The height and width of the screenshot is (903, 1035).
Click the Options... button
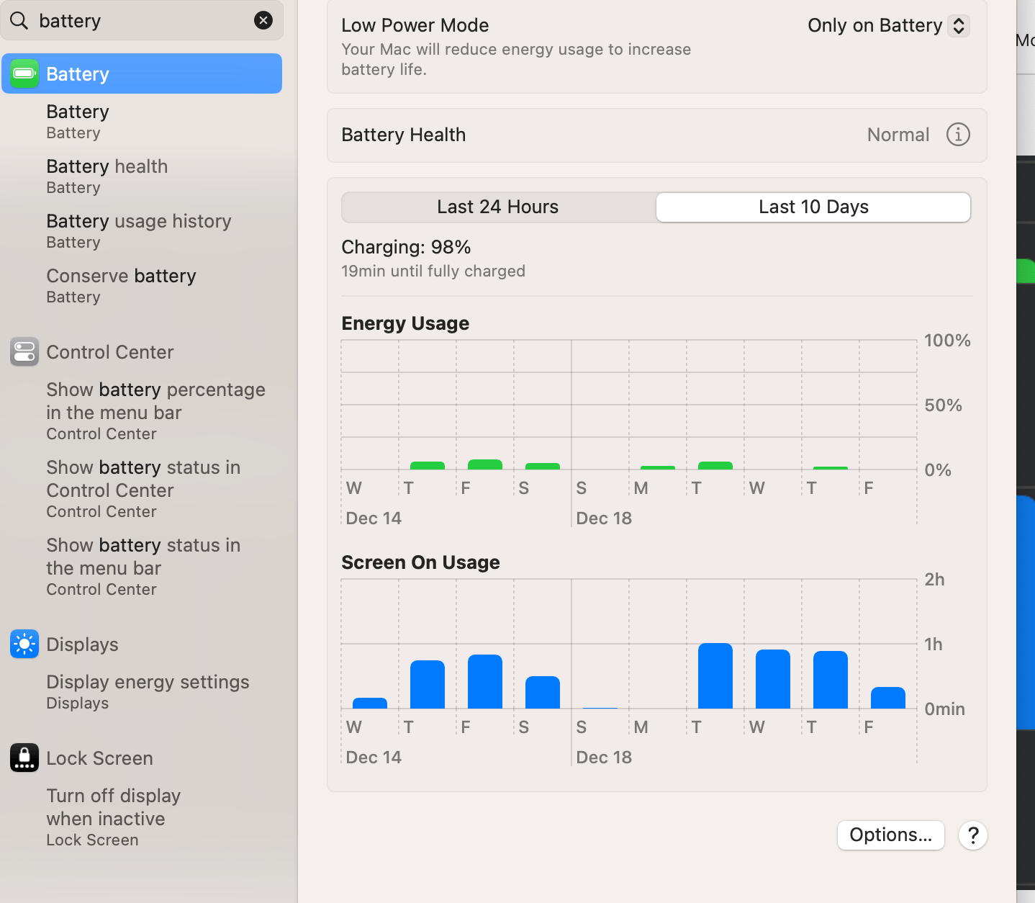pyautogui.click(x=890, y=835)
